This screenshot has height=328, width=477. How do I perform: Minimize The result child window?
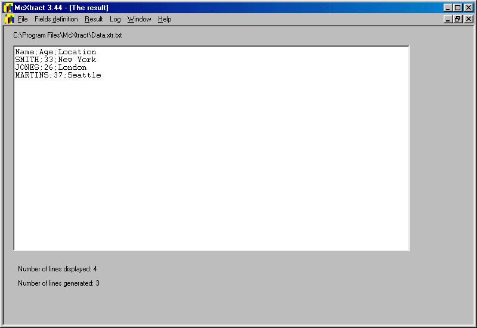(448, 19)
